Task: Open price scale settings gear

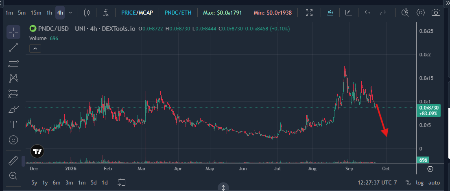Action: point(430,169)
